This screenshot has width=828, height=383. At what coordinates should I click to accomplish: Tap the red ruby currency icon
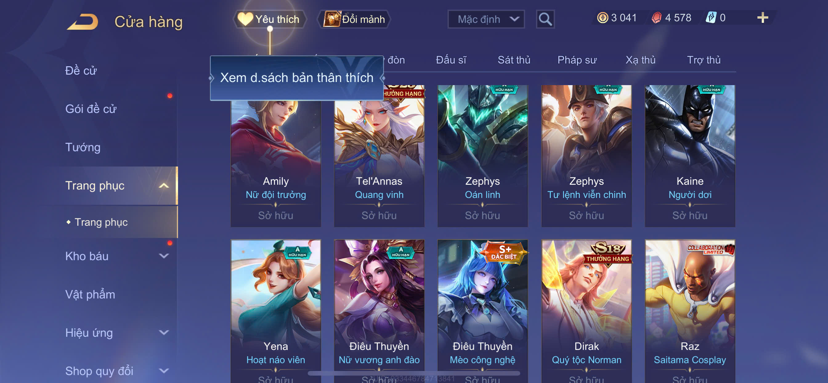click(656, 18)
